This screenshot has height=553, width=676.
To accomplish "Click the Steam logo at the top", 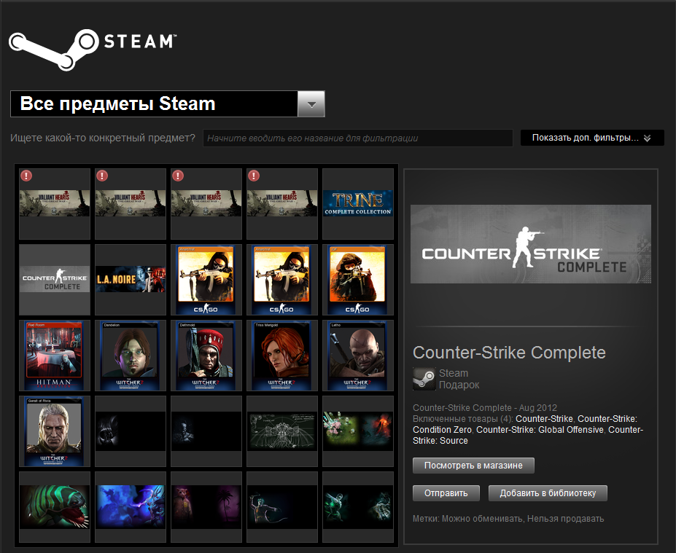I will tap(93, 49).
